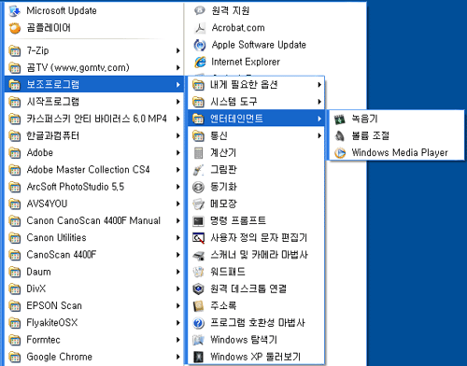
Task: Open the AVS4YOU program group
Action: tap(94, 204)
